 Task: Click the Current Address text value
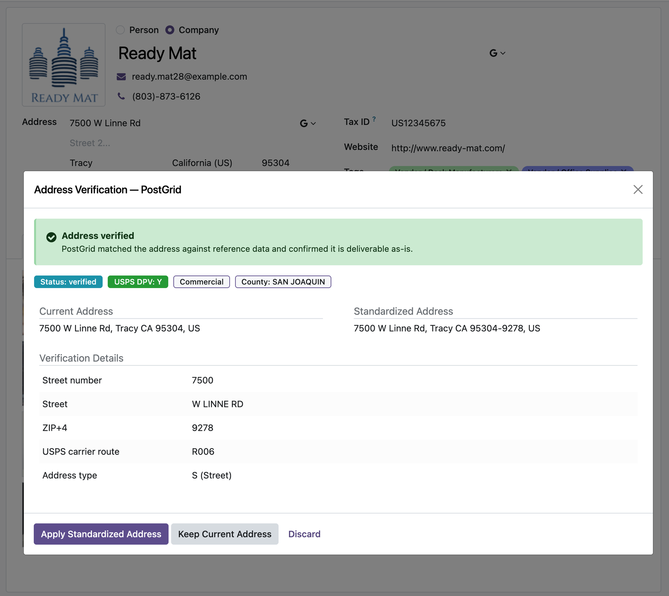tap(120, 328)
